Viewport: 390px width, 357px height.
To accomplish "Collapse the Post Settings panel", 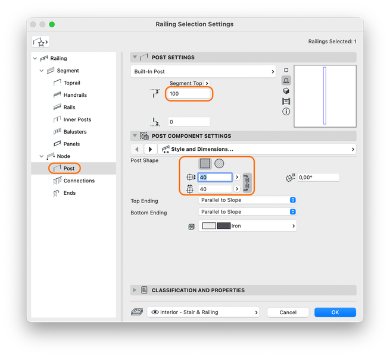I will [135, 57].
